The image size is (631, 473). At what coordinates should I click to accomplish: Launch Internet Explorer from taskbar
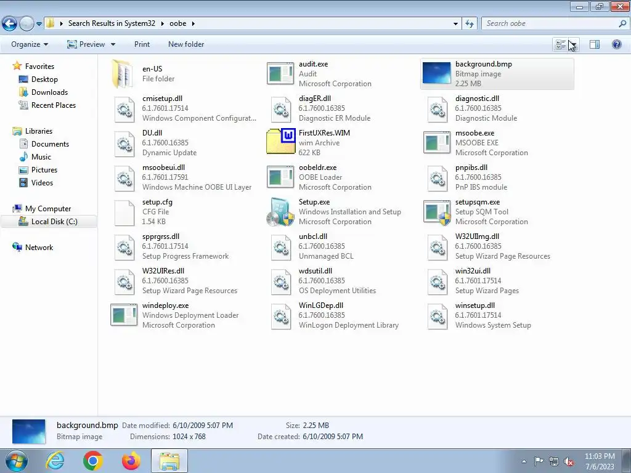55,461
